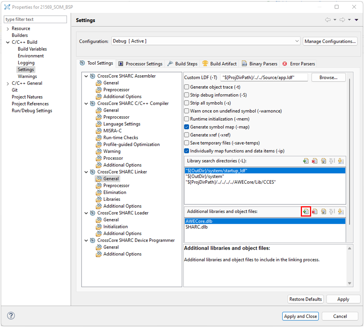Image resolution: width=364 pixels, height=327 pixels.
Task: Edit the highlighted startup_ldf search directory
Action: coord(323,161)
